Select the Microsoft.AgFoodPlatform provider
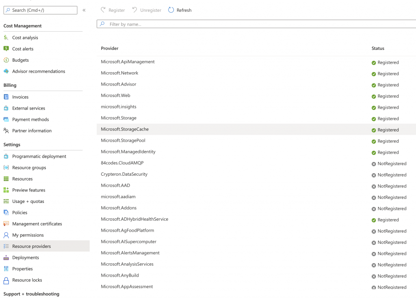The height and width of the screenshot is (299, 416). point(127,230)
